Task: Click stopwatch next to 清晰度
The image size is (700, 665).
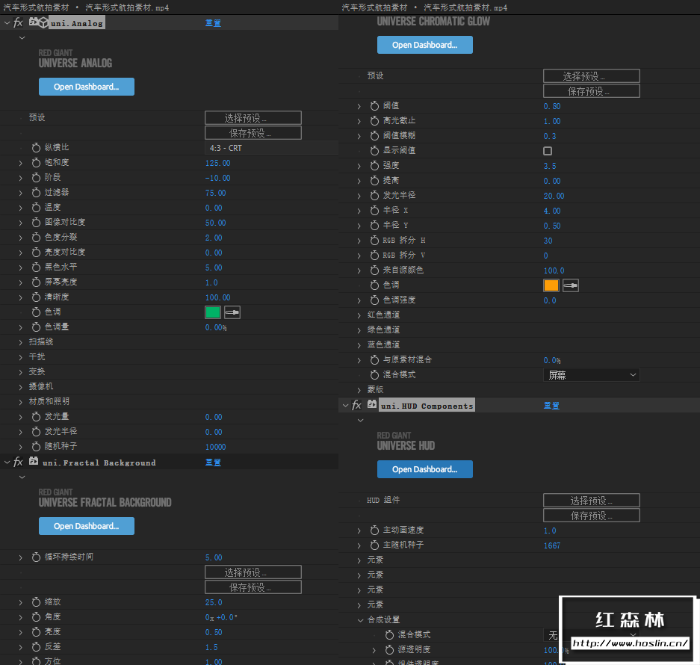Action: (x=36, y=297)
